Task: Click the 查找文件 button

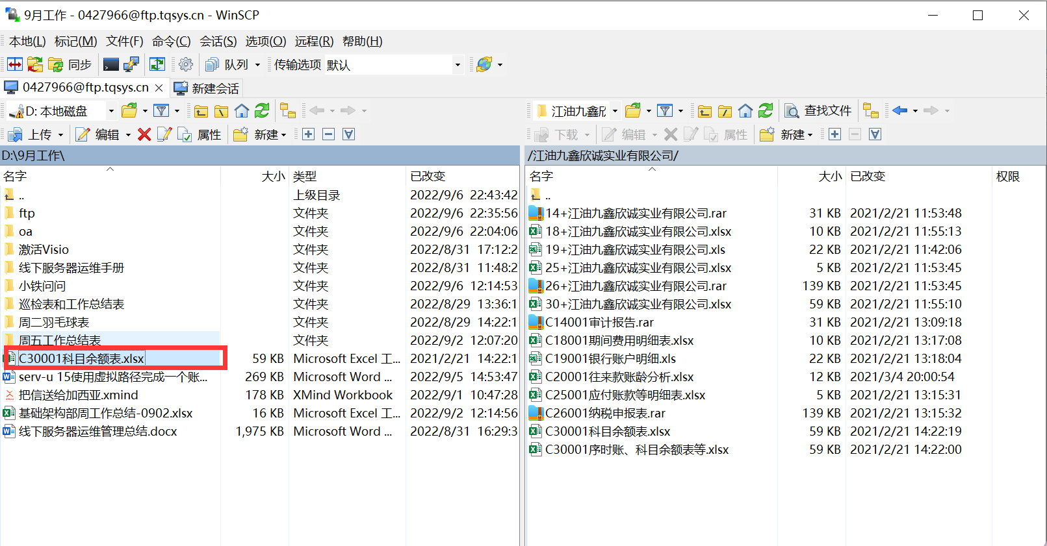Action: (818, 111)
